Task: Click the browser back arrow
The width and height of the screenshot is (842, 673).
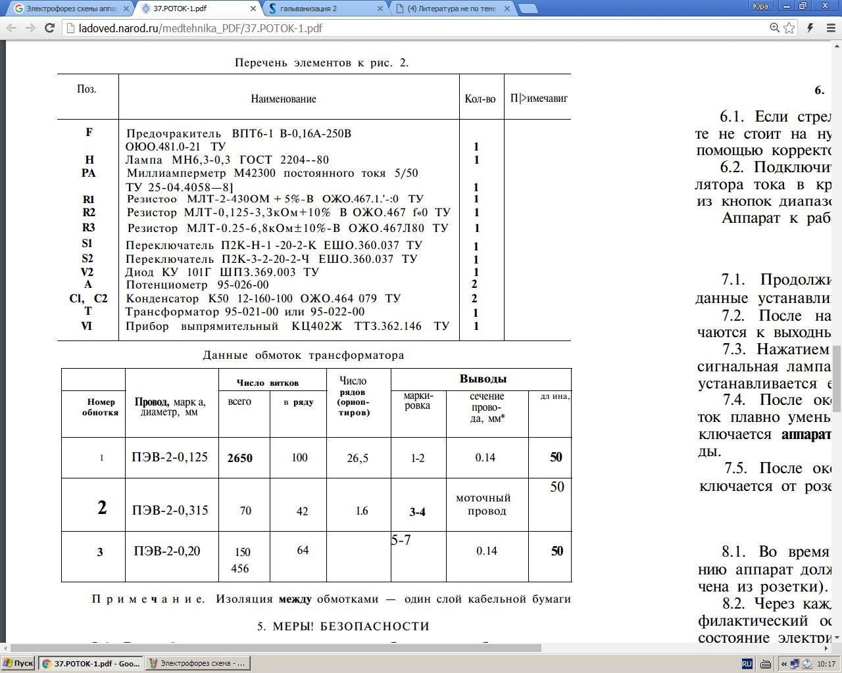Action: coord(11,28)
